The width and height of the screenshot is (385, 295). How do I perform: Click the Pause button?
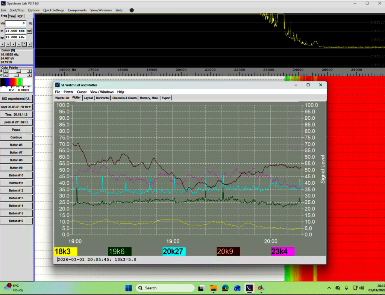point(16,129)
